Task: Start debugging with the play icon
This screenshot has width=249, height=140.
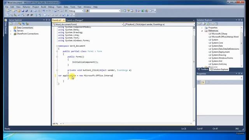Action: point(66,11)
